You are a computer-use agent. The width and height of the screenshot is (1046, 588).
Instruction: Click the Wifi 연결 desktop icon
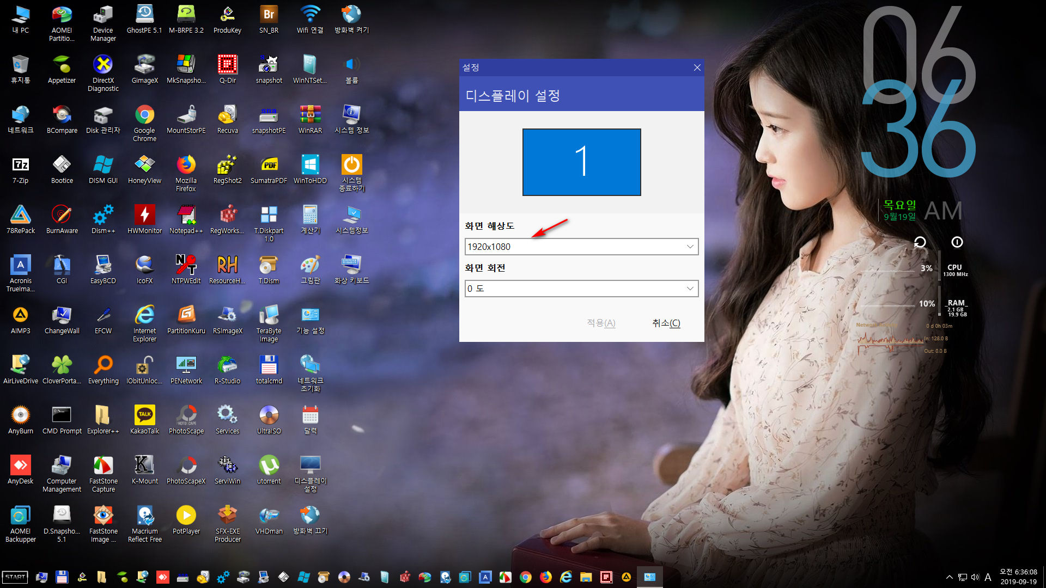point(310,19)
